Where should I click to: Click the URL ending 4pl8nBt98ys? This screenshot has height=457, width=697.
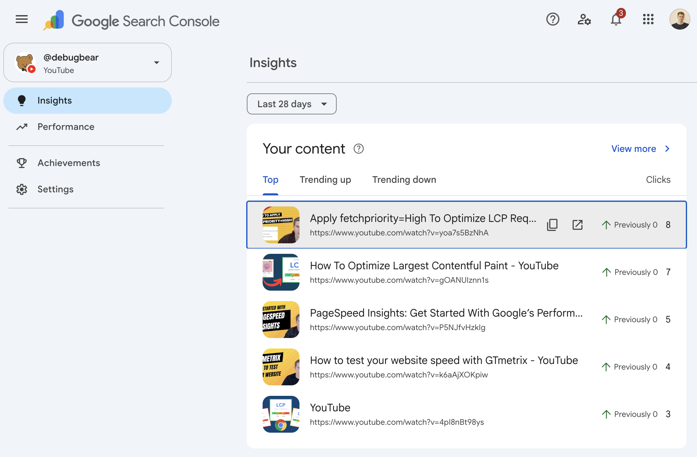[x=397, y=422]
